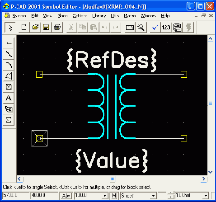
Task: Expand the line width 10.0mil dropdown
Action: 206,196
